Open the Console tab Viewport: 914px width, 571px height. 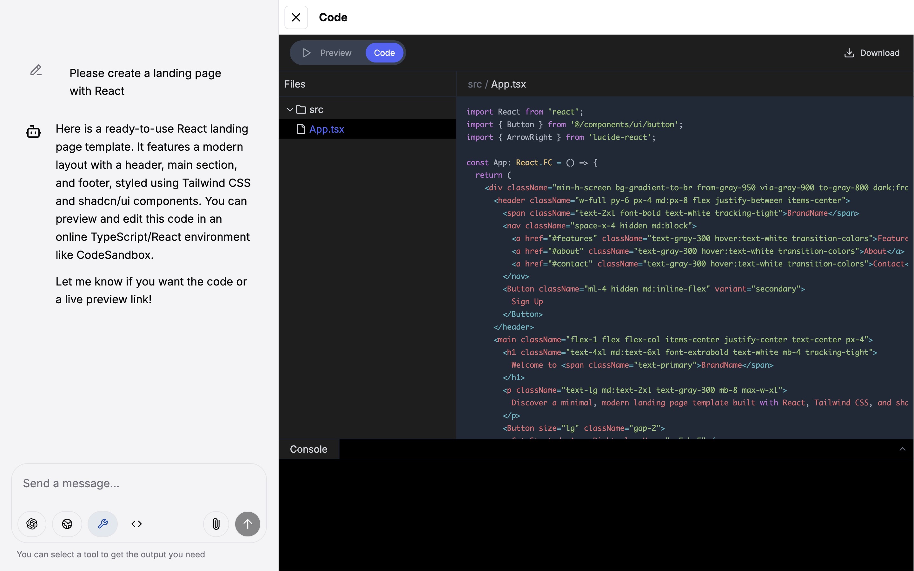(308, 449)
